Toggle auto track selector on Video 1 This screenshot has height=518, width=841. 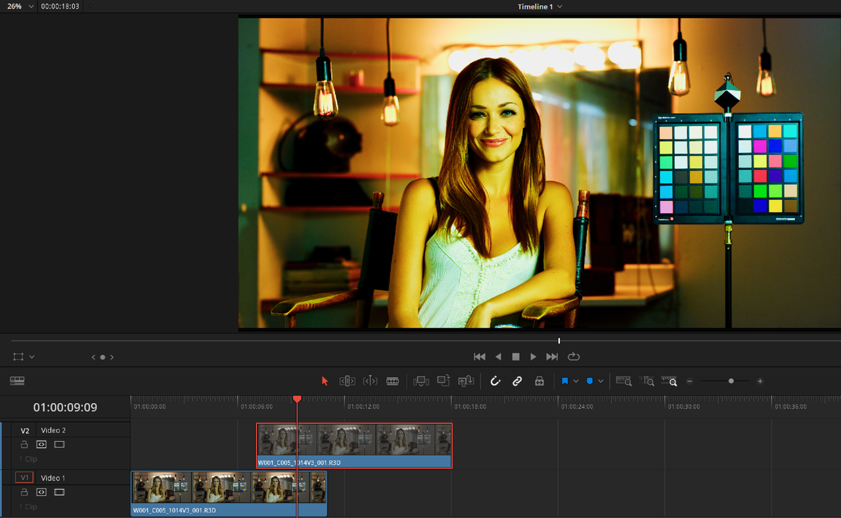tap(41, 492)
